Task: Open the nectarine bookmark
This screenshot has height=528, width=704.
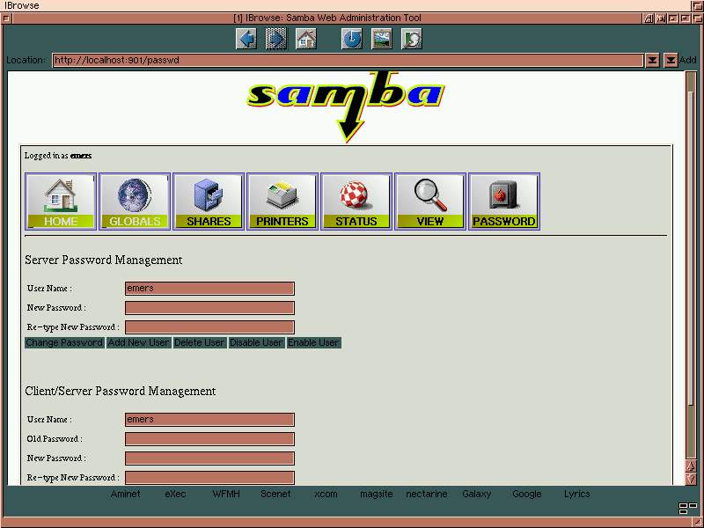Action: 427,494
